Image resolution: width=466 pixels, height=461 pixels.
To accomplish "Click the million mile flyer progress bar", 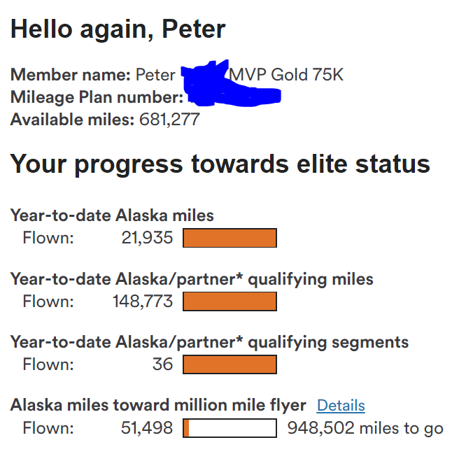I will click(230, 428).
